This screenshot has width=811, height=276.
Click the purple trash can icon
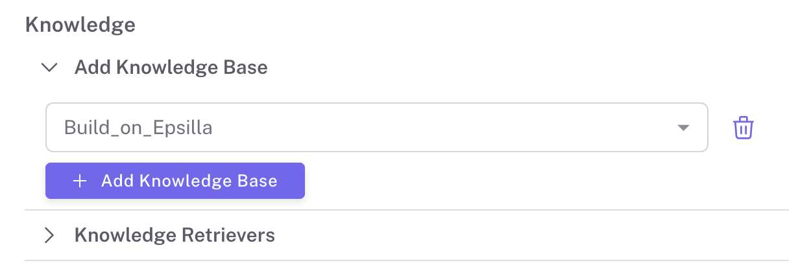pos(743,128)
